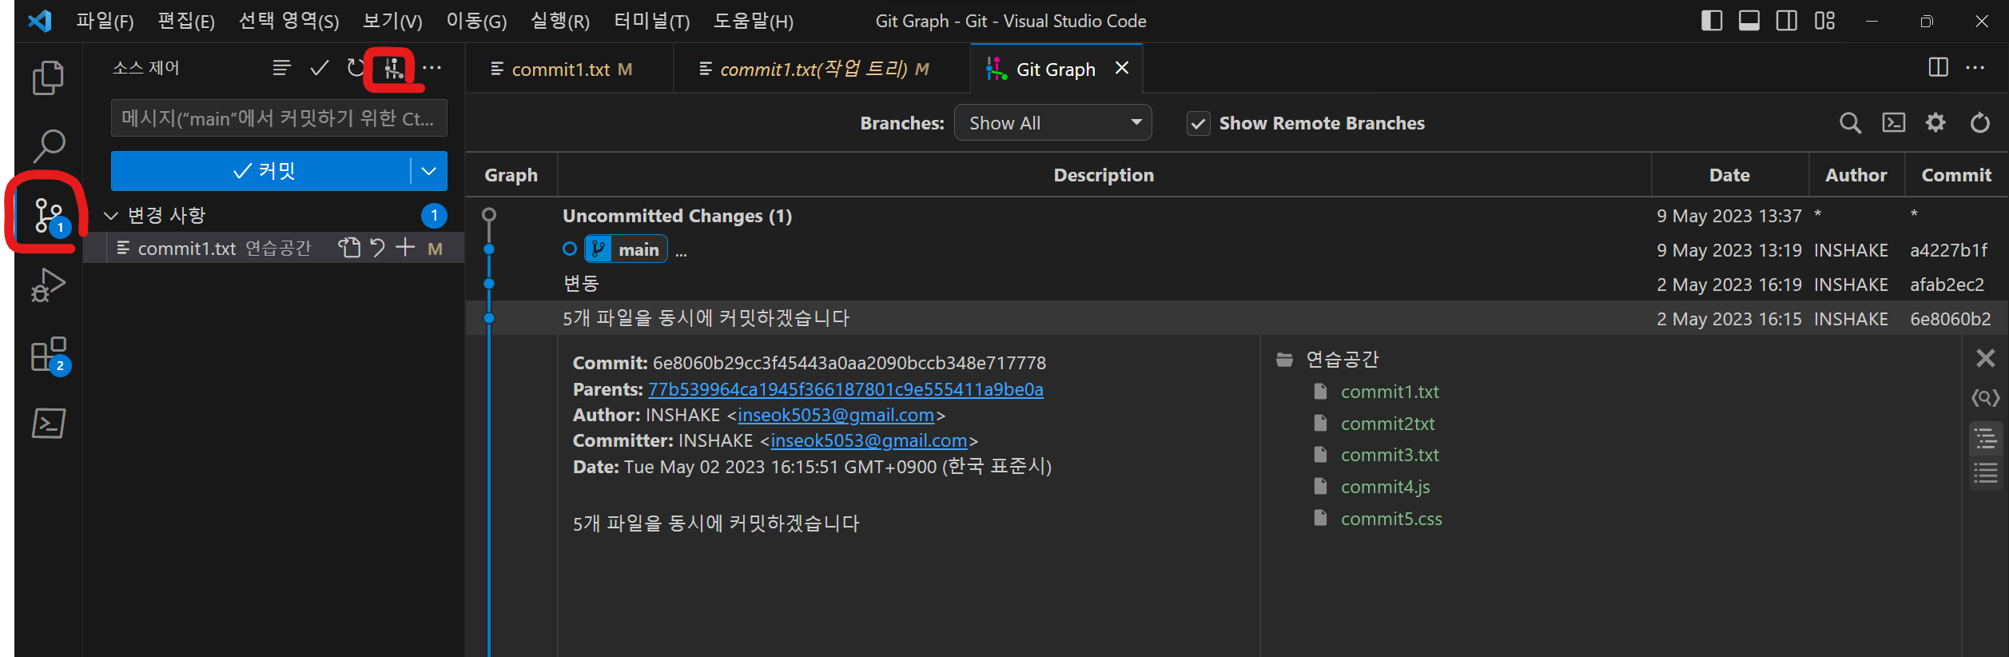The width and height of the screenshot is (2009, 657).
Task: Open source control more actions menu
Action: coord(432,68)
